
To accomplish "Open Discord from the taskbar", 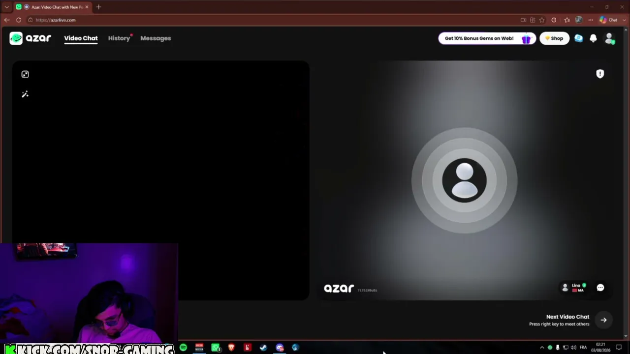I will 280,348.
